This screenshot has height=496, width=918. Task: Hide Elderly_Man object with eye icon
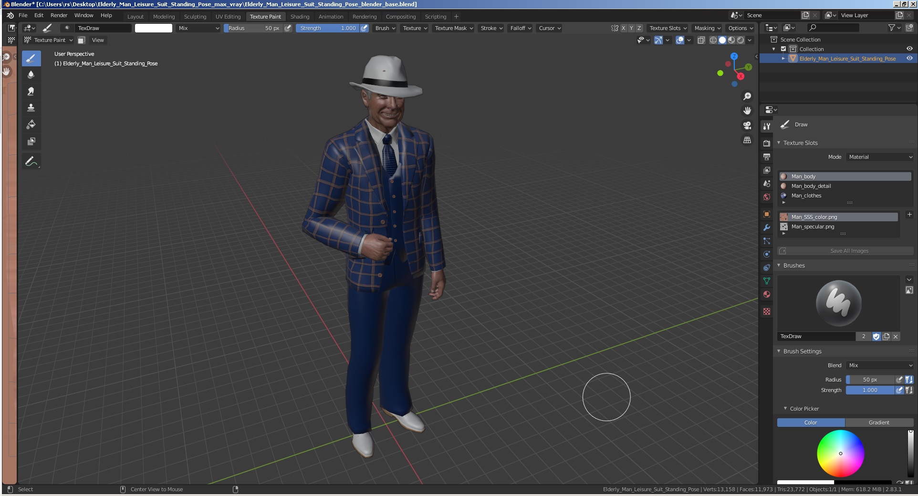pyautogui.click(x=909, y=58)
